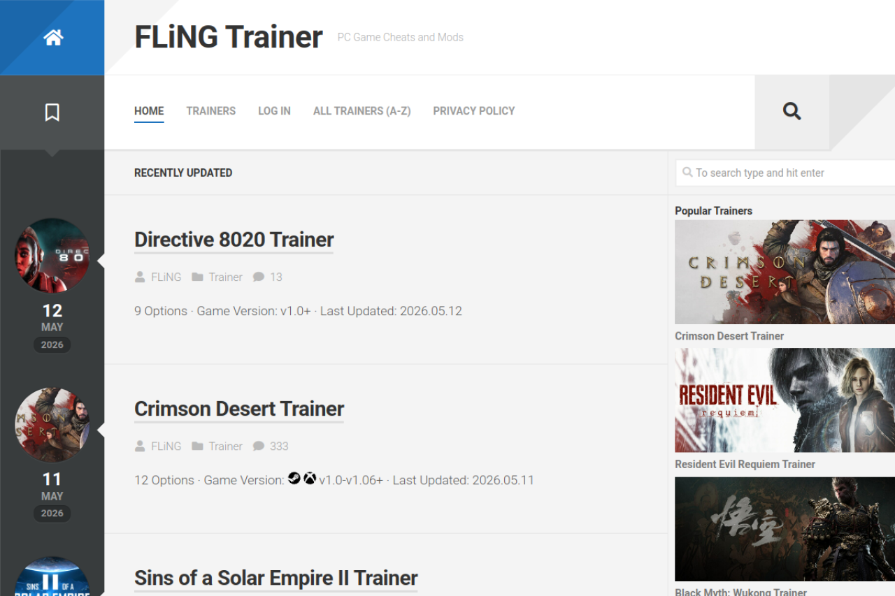Image resolution: width=895 pixels, height=596 pixels.
Task: Click the Crimson Desert Trainer link in Popular Trainers
Action: click(x=729, y=336)
